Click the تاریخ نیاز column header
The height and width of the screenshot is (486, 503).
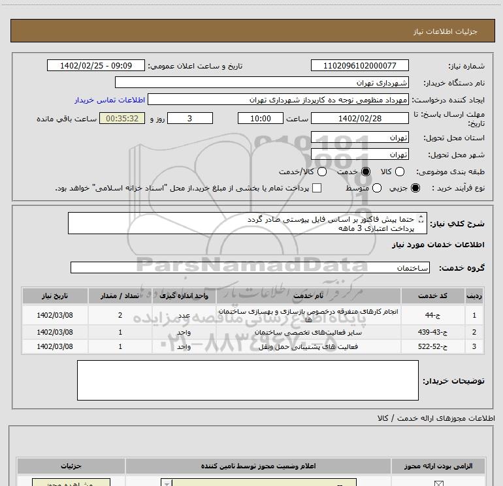pyautogui.click(x=55, y=296)
